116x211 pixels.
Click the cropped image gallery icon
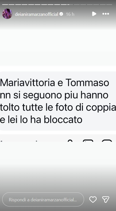(x=88, y=141)
